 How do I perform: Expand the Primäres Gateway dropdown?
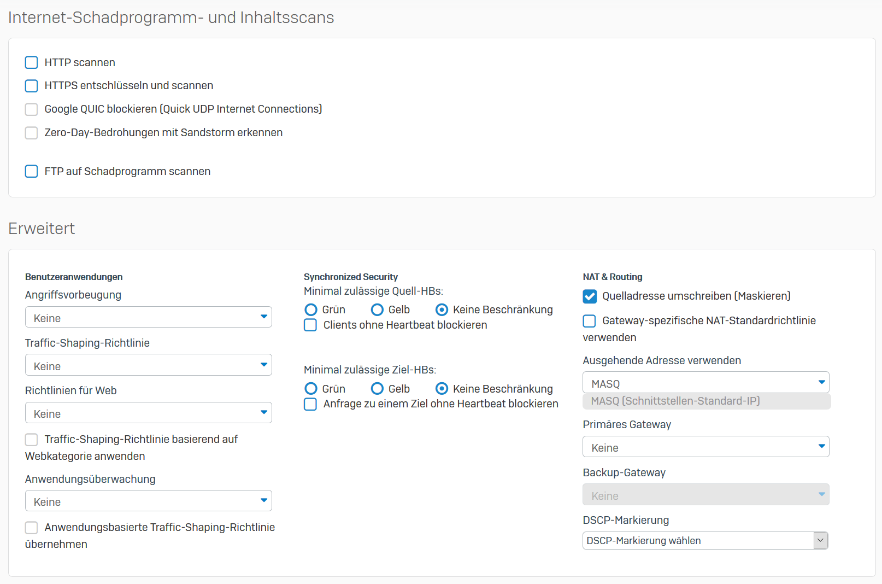705,447
